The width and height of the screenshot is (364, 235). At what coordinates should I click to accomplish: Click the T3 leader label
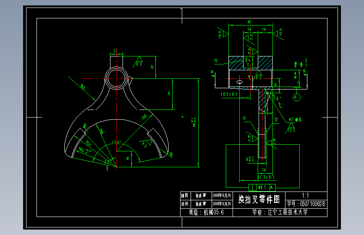pos(216,61)
